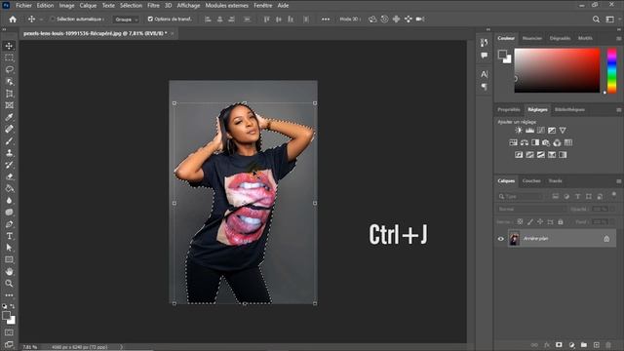Pick a color in the red color field
Image resolution: width=624 pixels, height=351 pixels.
coord(557,70)
